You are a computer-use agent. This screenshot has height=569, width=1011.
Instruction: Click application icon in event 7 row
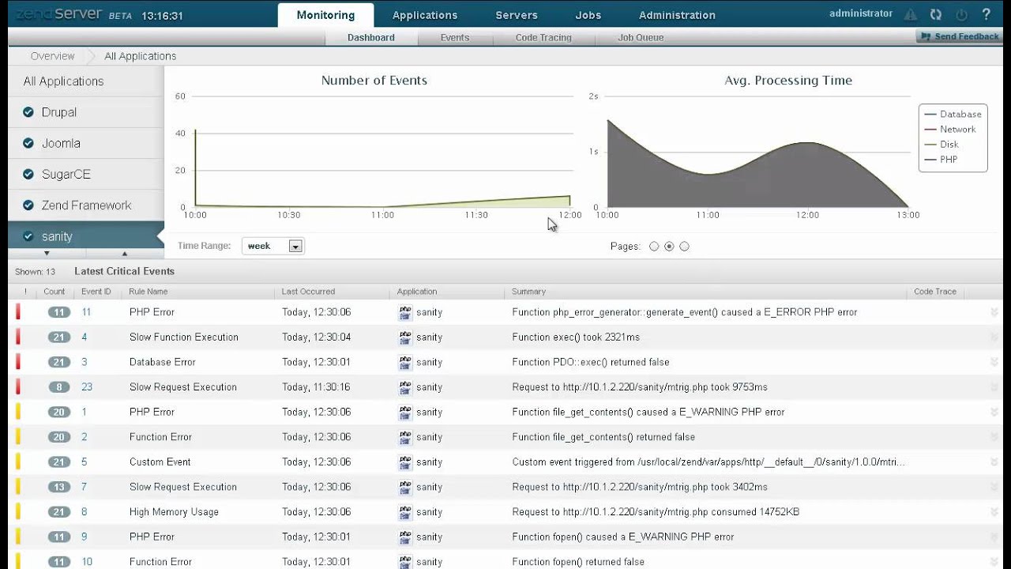point(405,487)
